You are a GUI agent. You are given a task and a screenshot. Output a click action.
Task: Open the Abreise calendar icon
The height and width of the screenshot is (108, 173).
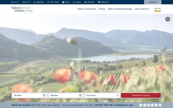click(x=80, y=95)
